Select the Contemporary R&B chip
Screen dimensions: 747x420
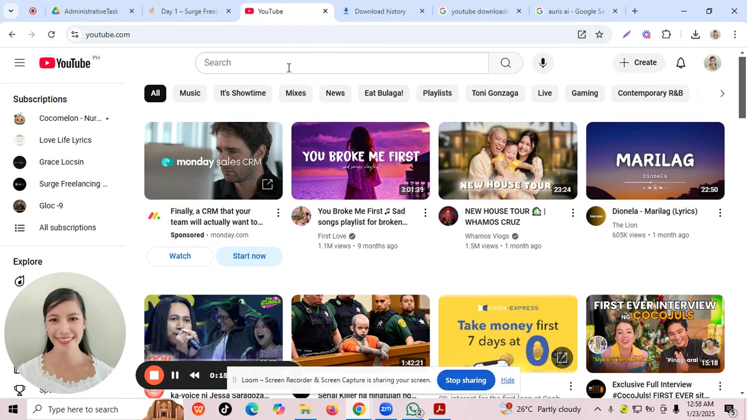click(650, 93)
